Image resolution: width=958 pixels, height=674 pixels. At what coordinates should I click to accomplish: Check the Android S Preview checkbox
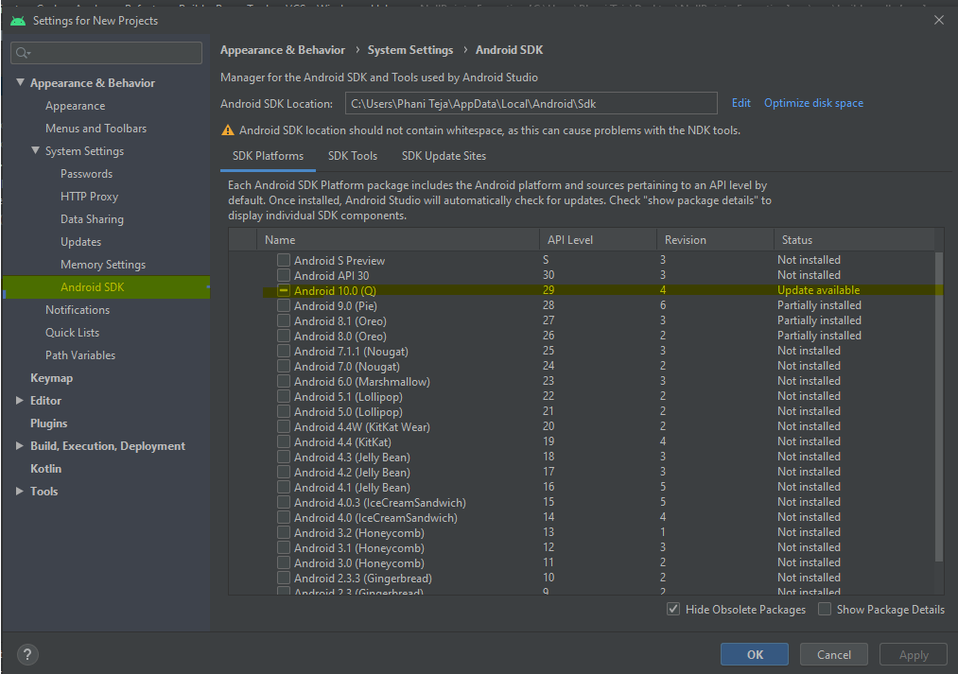pyautogui.click(x=284, y=260)
